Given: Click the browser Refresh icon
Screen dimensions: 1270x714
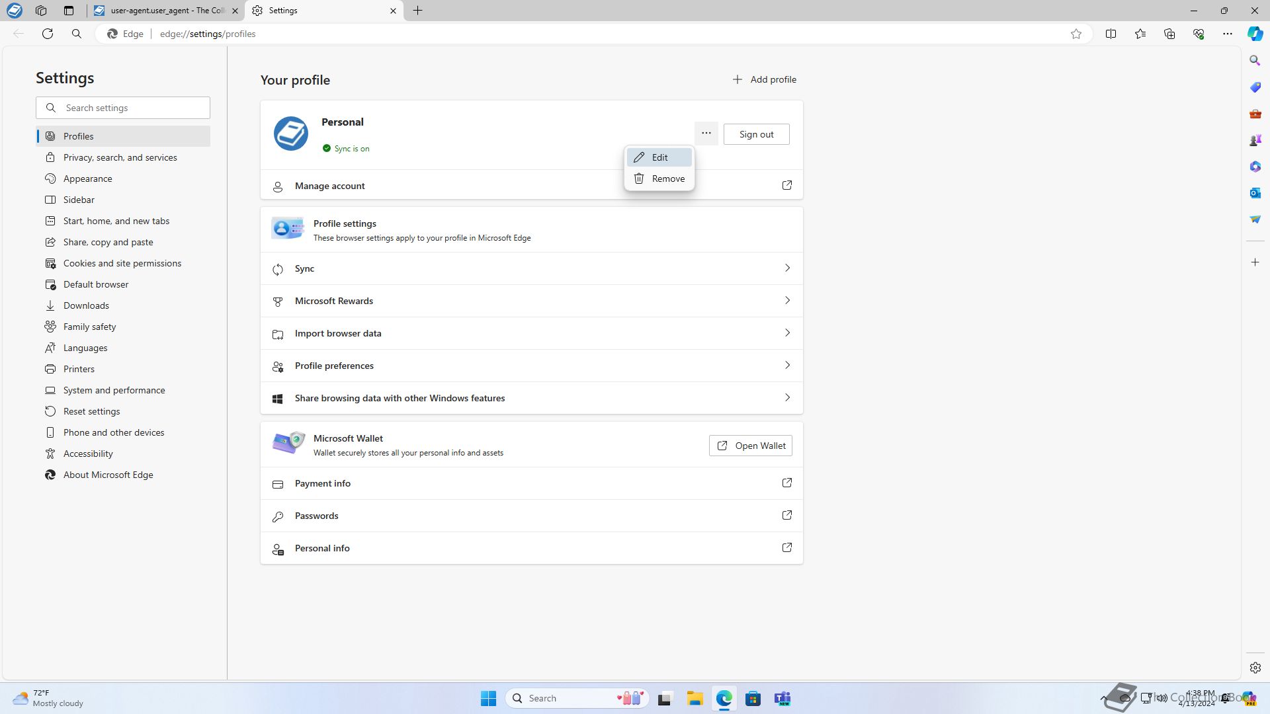Looking at the screenshot, I should 48,34.
